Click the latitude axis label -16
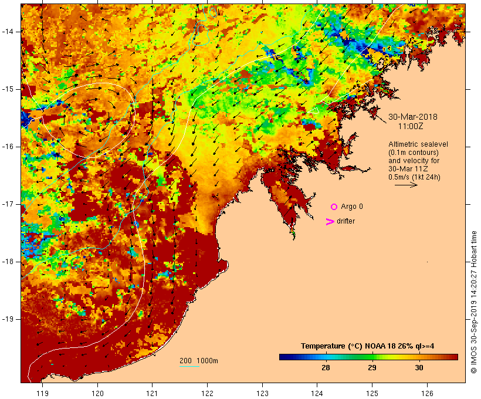481x399 pixels. click(7, 147)
